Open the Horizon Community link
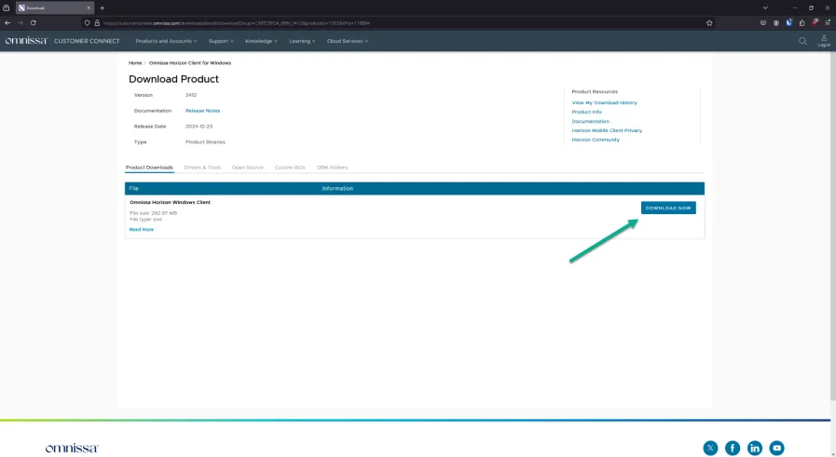836x457 pixels. [596, 140]
